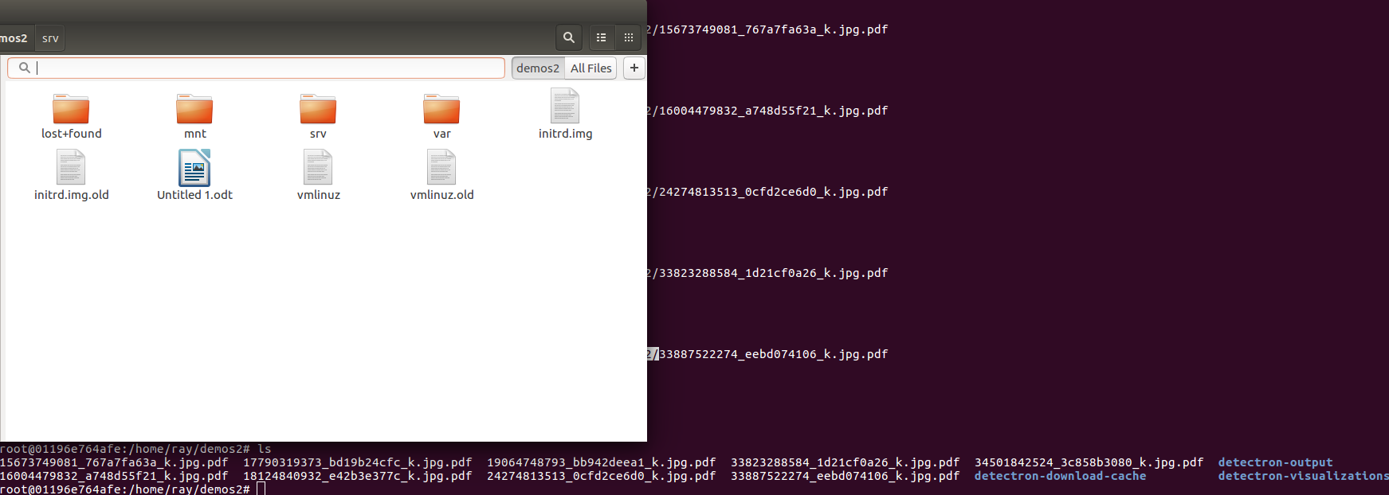Click 34501842524_3c858b3080_k.jpg.pdf in terminal listing

pos(1089,462)
